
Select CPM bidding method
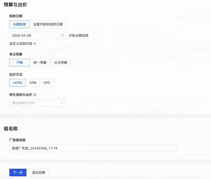click(x=33, y=83)
